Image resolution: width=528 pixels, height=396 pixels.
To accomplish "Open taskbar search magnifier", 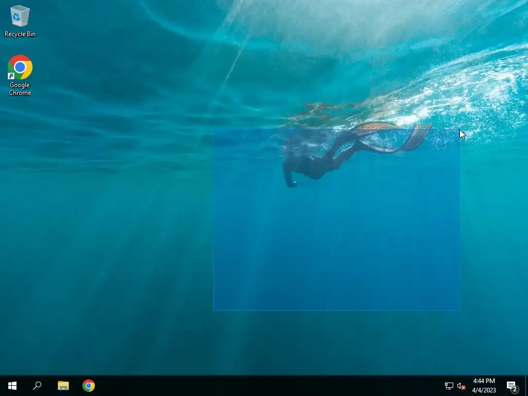I will pyautogui.click(x=37, y=386).
